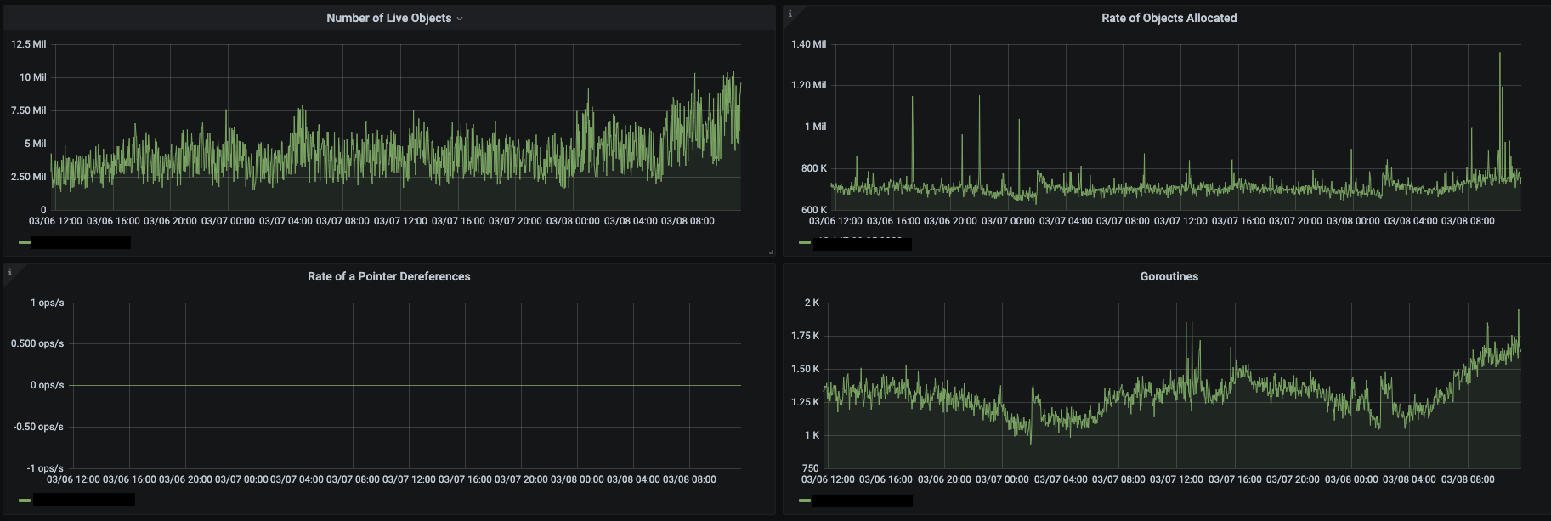Click the "2 K" label in Goroutines
The height and width of the screenshot is (521, 1551).
click(812, 303)
